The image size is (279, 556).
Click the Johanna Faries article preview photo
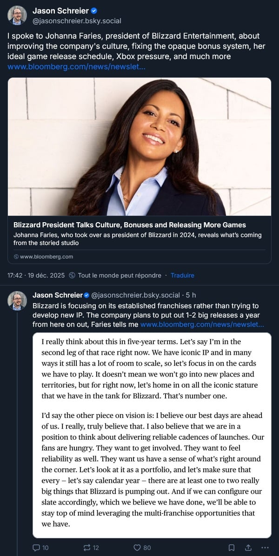139,146
